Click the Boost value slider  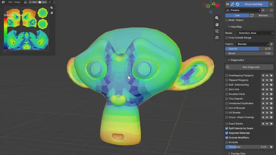[249, 53]
